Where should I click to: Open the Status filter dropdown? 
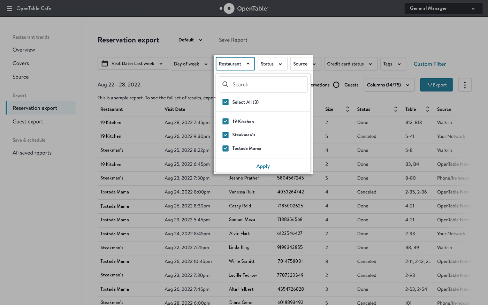coord(272,64)
